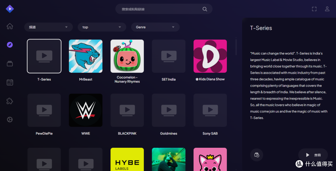Viewport: 336px width, 171px height.
Task: Click the MrBeast channel name
Action: coord(86,79)
